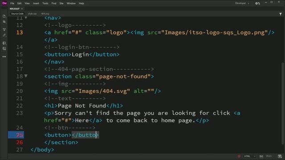The width and height of the screenshot is (285, 160).
Task: Click the "Images/404.svg" src value
Action: (103, 91)
